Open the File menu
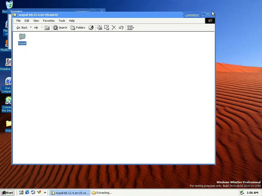The image size is (262, 196). (x=18, y=21)
